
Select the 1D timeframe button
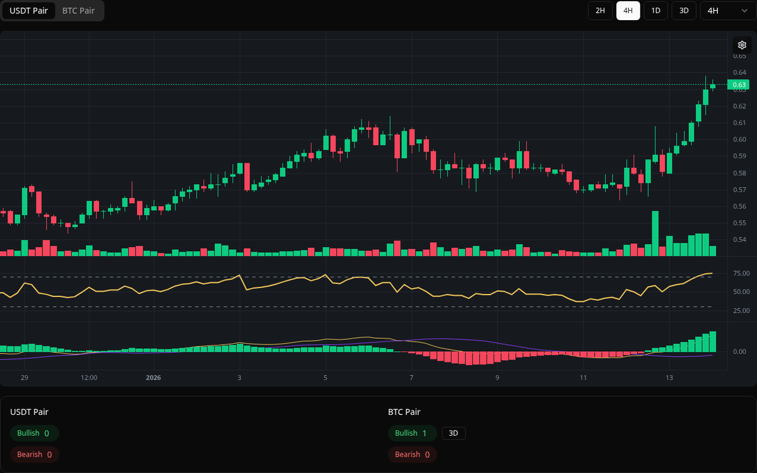tap(656, 11)
